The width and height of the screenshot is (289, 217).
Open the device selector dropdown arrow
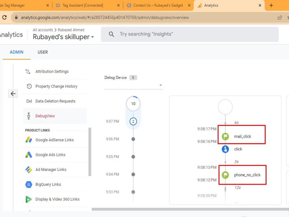point(161,85)
